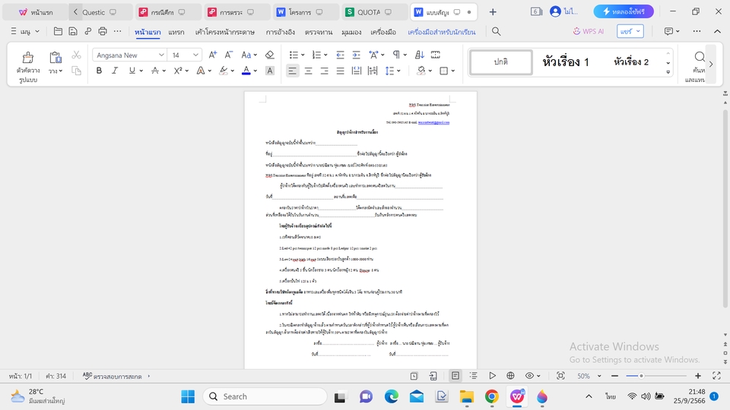Click the Format Painter brush icon
The height and width of the screenshot is (410, 730).
(28, 58)
